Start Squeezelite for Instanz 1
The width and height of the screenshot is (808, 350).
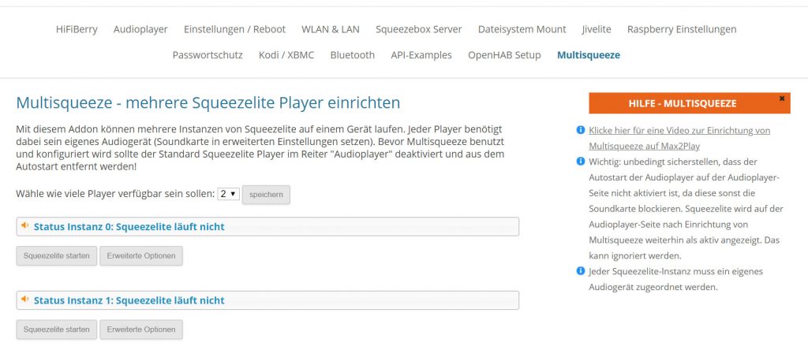57,330
